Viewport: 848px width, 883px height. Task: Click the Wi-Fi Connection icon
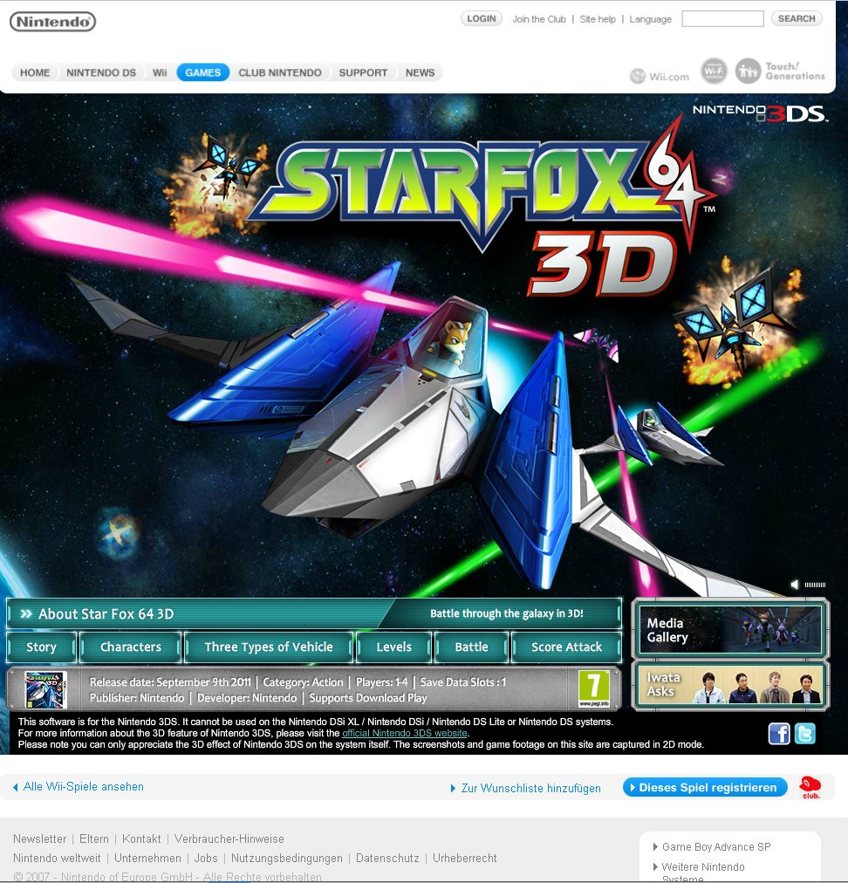[x=714, y=72]
